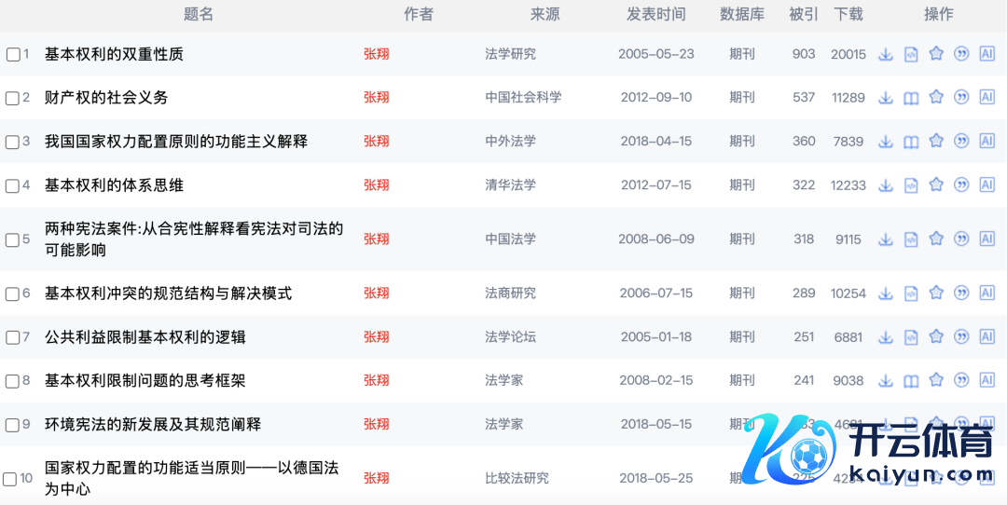Sort by the 被引 column header
1007x505 pixels.
[803, 14]
